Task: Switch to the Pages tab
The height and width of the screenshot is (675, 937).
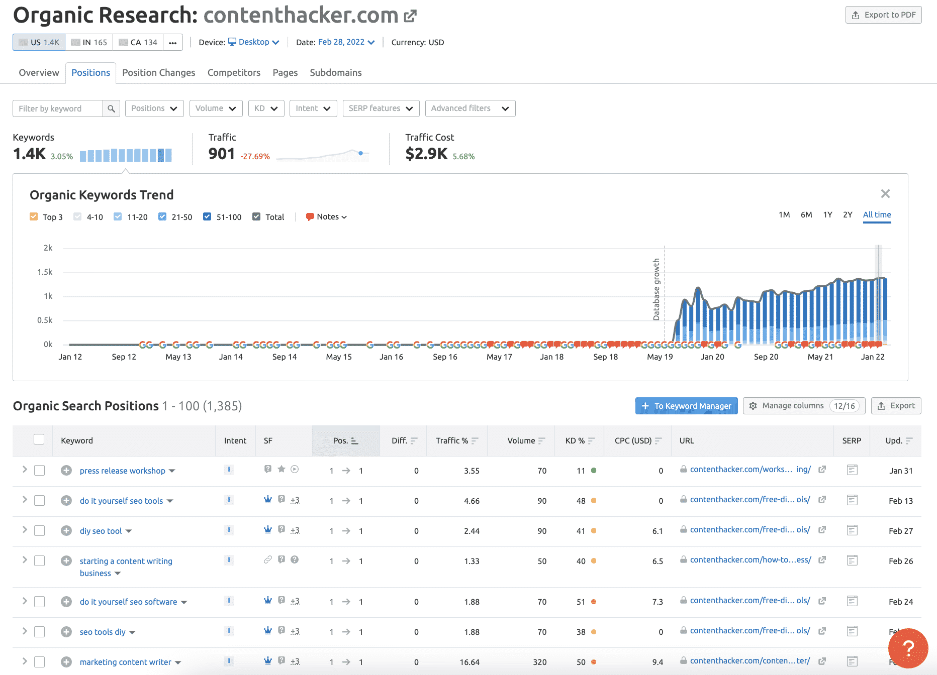Action: 285,73
